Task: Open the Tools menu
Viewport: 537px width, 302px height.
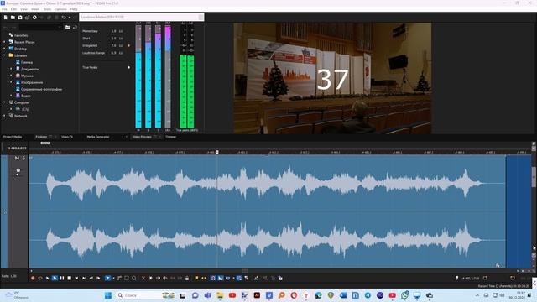Action: [47, 9]
